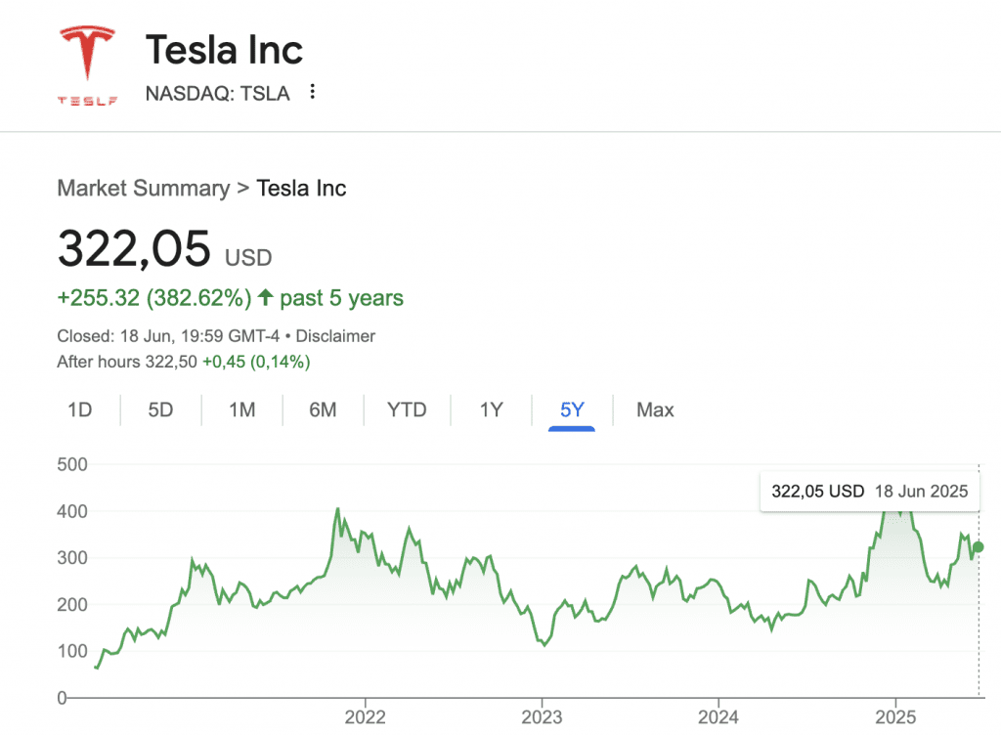Viewport: 1001px width, 735px height.
Task: Click the 2023 label on chart axis
Action: click(542, 717)
